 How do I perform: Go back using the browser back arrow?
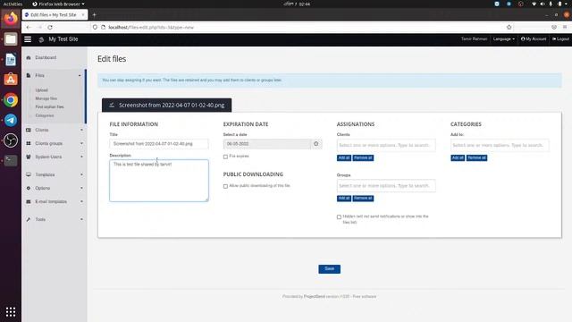(29, 28)
